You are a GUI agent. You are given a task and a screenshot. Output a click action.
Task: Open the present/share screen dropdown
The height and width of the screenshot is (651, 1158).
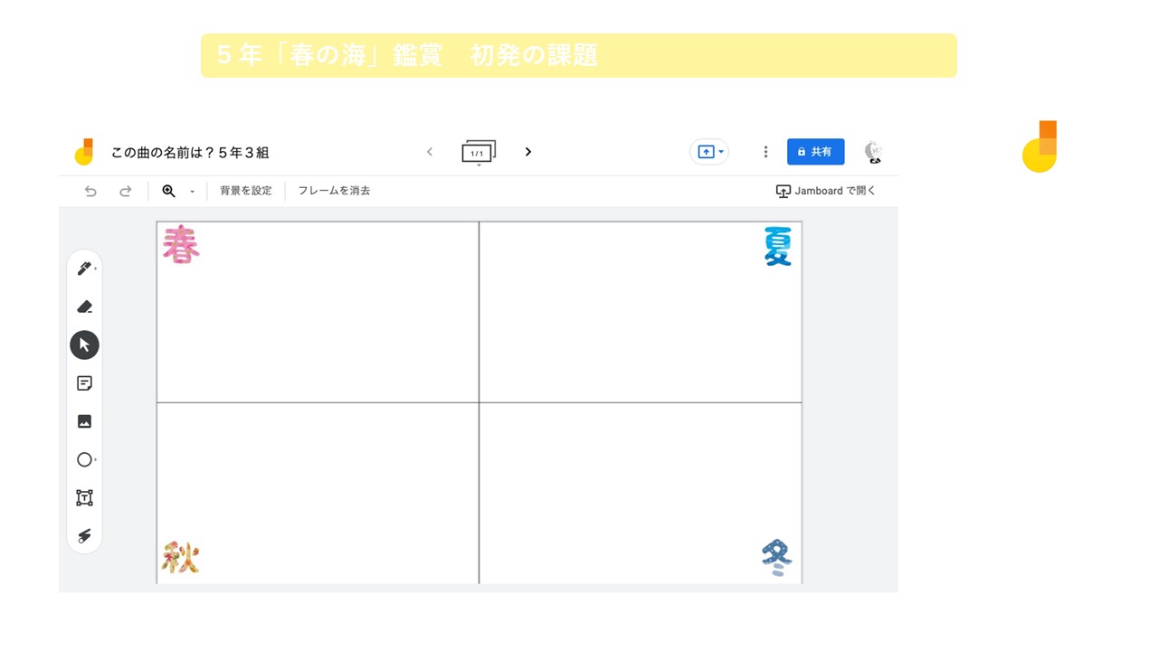click(709, 152)
